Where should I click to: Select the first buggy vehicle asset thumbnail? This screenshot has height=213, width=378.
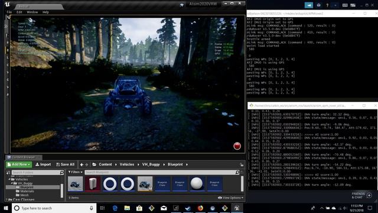(x=75, y=184)
